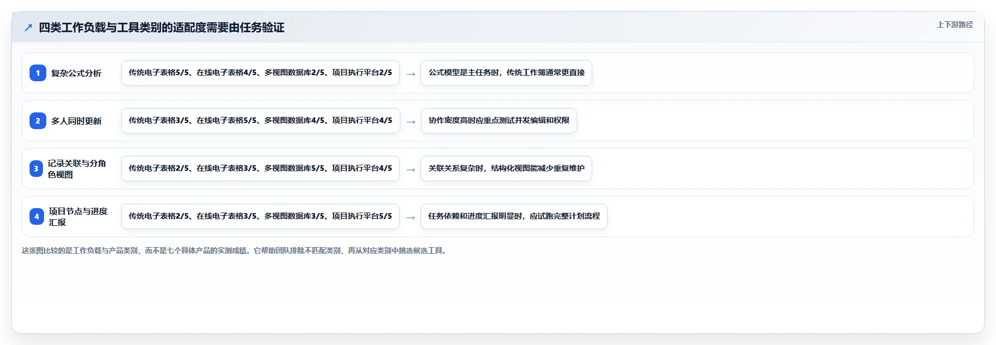Click the scores box starting 传统电子表格5/5

(x=260, y=73)
